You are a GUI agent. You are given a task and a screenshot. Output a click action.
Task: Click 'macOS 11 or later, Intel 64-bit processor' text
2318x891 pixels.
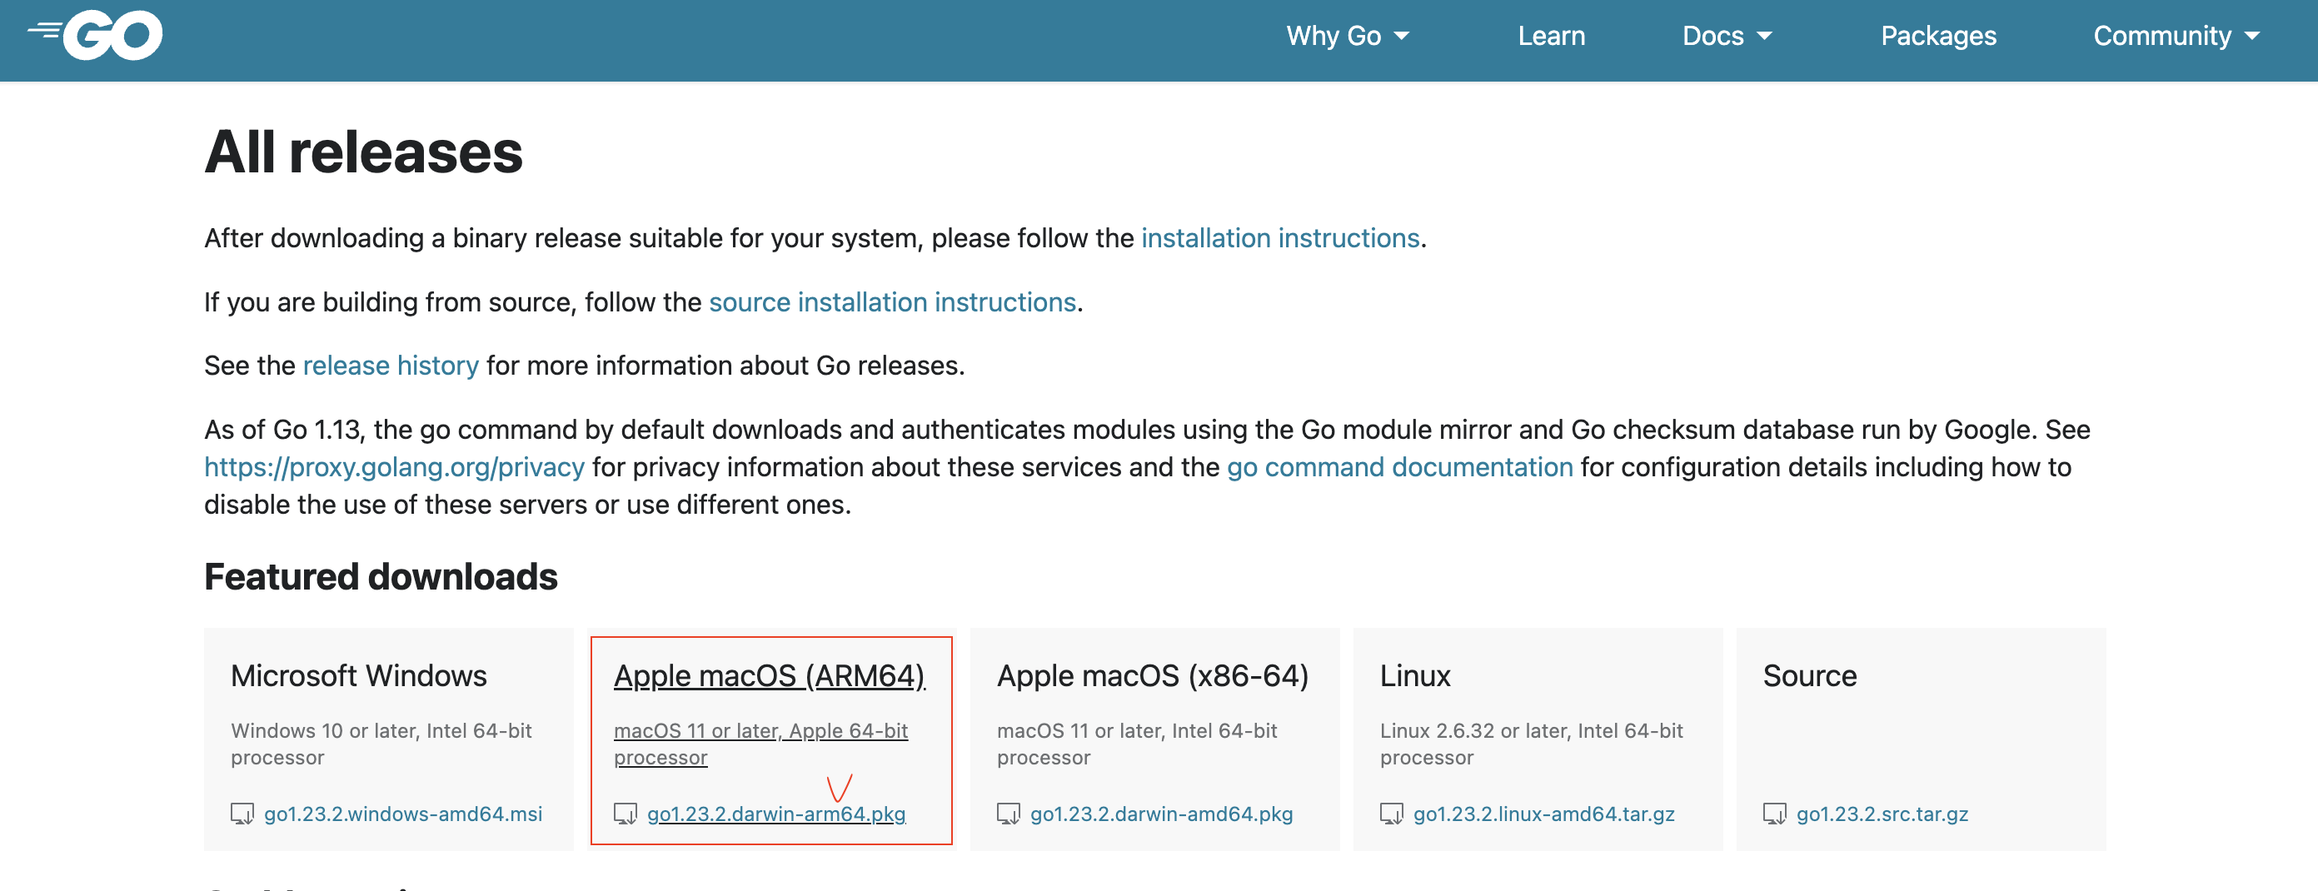[x=1138, y=744]
